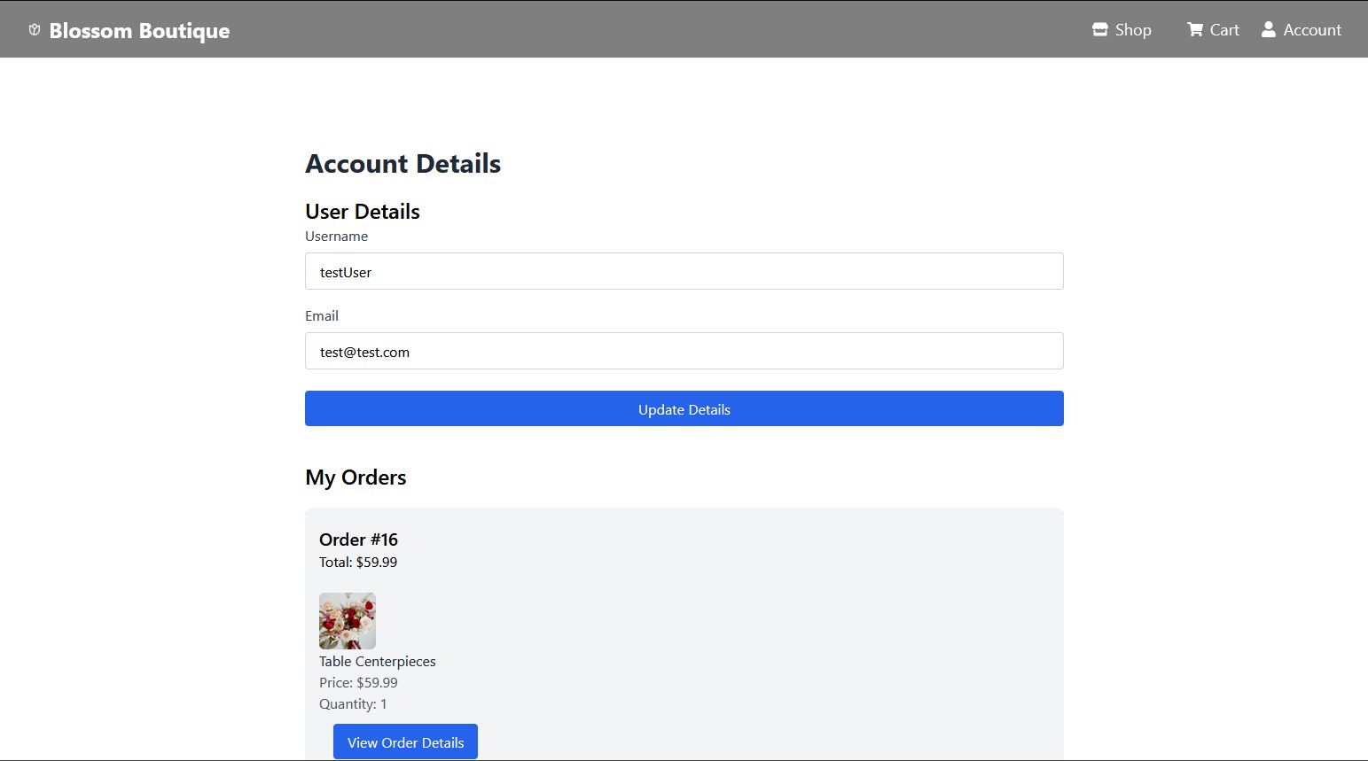Click the Username field label
Screen dimensions: 1368x761
tap(336, 237)
